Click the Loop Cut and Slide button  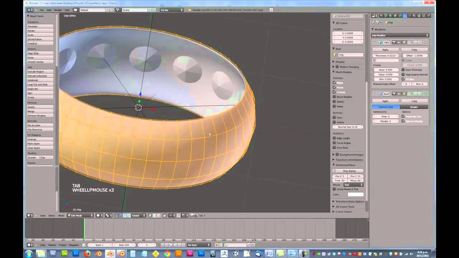(x=40, y=85)
